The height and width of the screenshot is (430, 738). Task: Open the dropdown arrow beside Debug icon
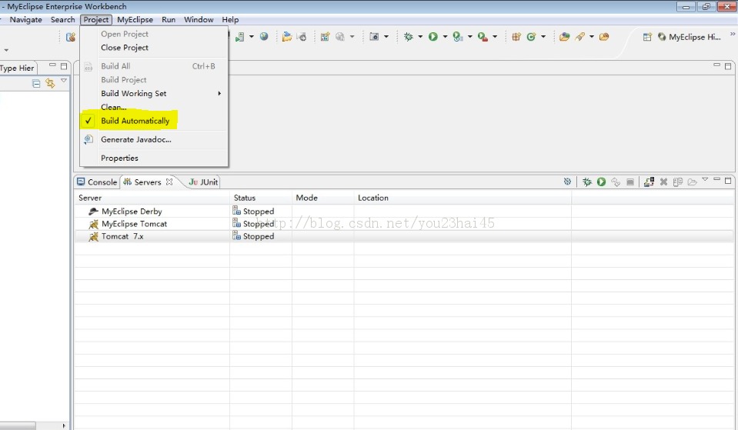(x=420, y=37)
